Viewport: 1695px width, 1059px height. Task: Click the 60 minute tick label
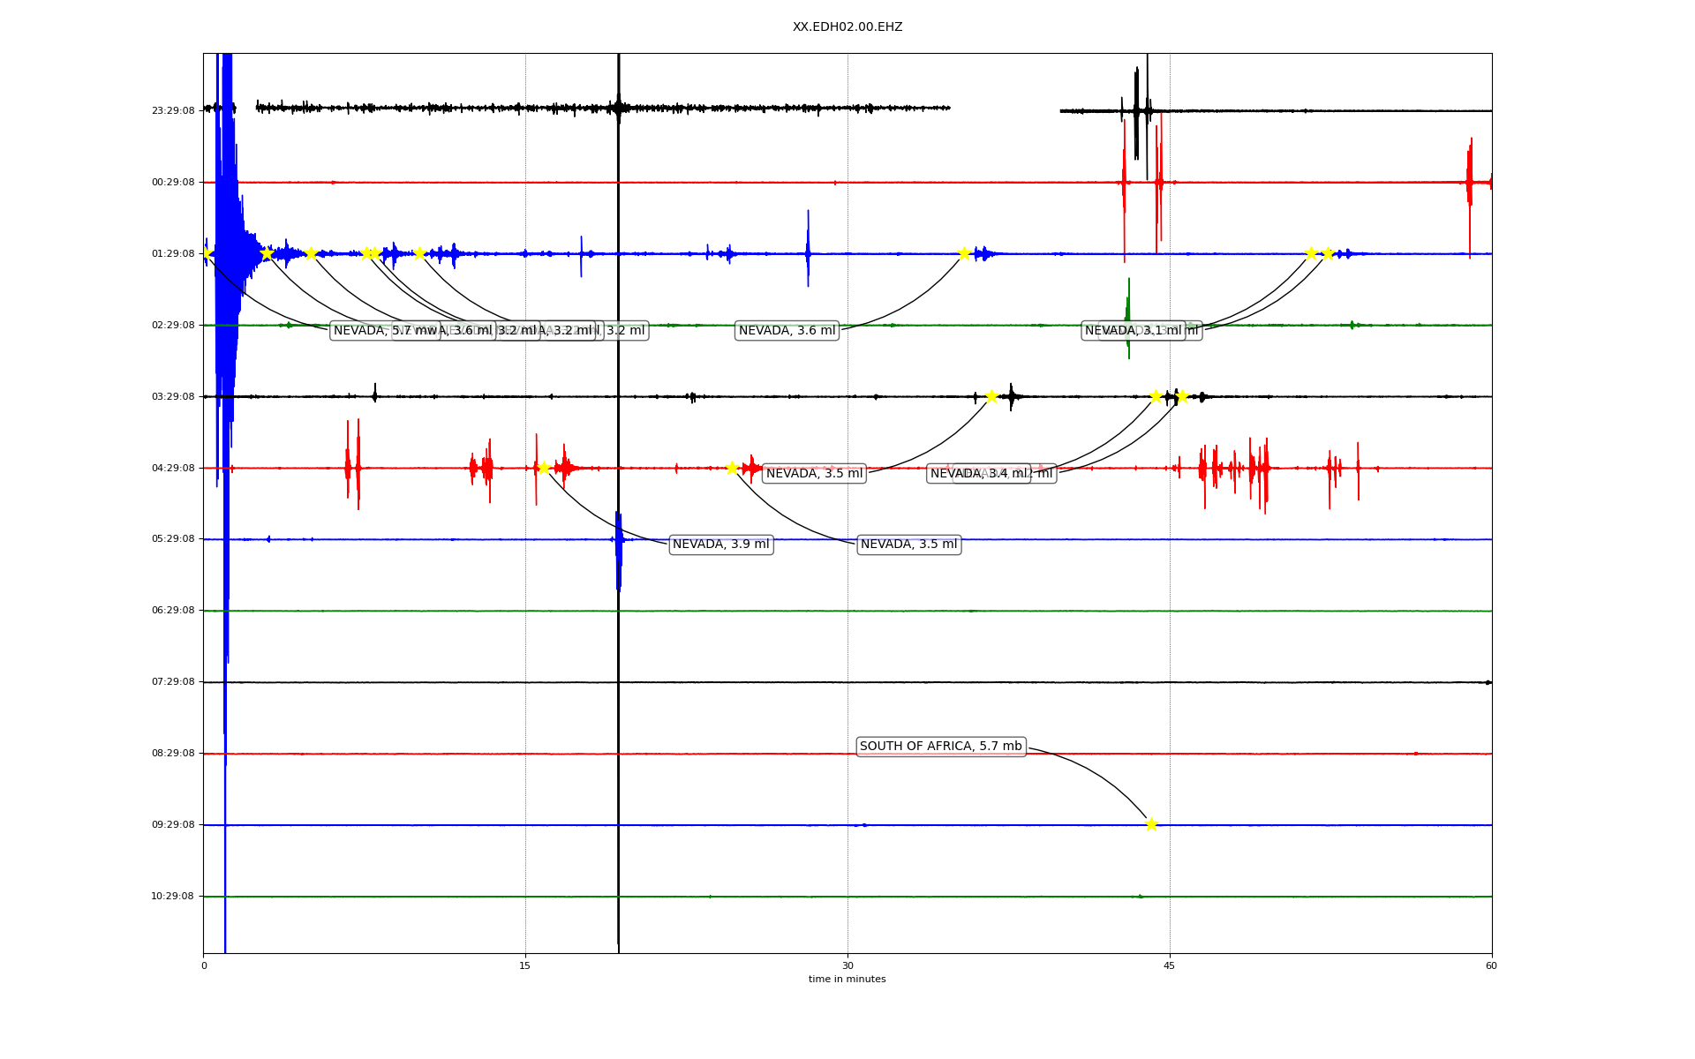[x=1491, y=965]
